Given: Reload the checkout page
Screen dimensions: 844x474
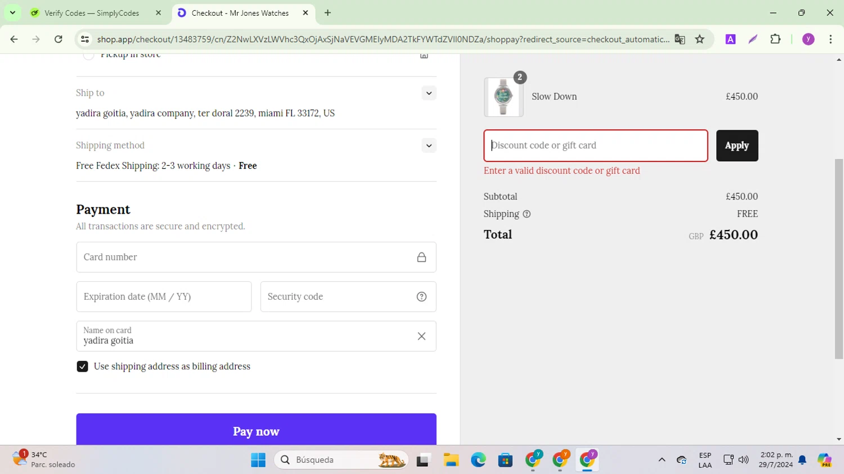Looking at the screenshot, I should click(59, 39).
